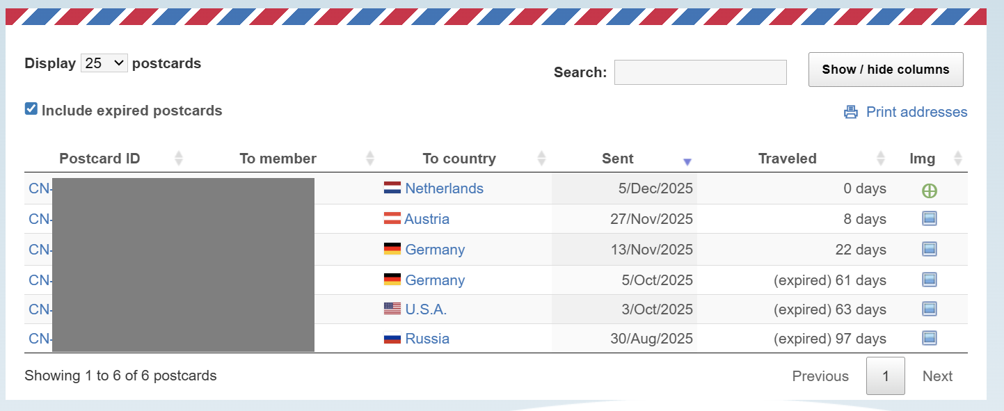Image resolution: width=1004 pixels, height=411 pixels.
Task: Go to the Next page
Action: click(x=937, y=376)
